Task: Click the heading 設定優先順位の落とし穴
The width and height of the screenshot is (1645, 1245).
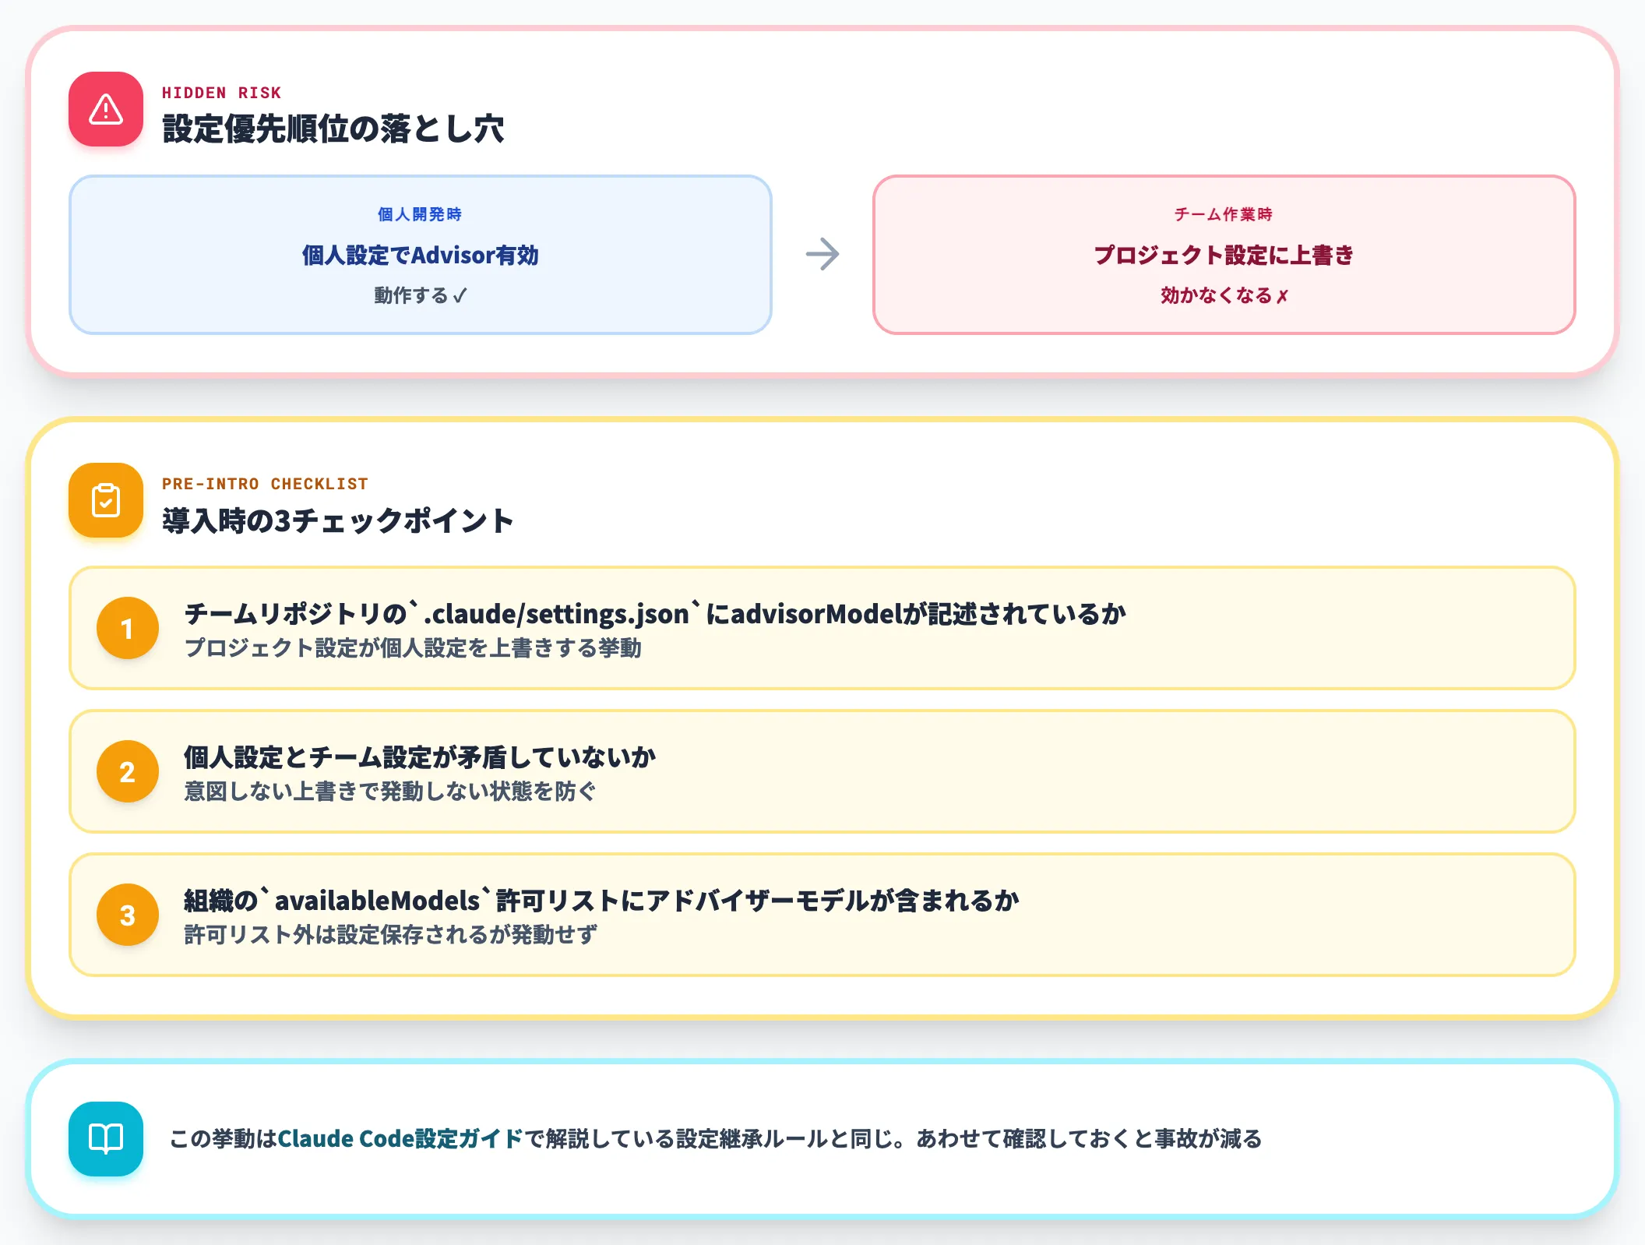Action: tap(333, 129)
